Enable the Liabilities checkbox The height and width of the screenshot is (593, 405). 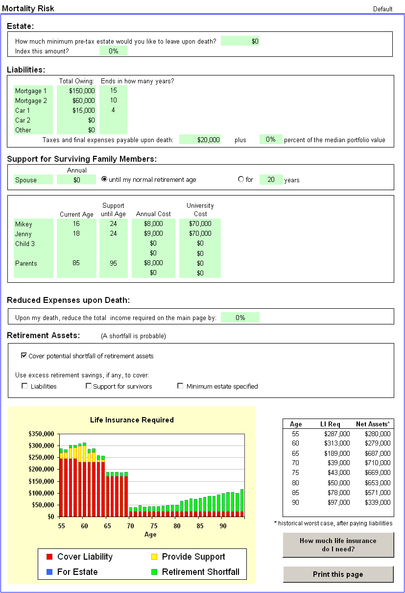24,386
